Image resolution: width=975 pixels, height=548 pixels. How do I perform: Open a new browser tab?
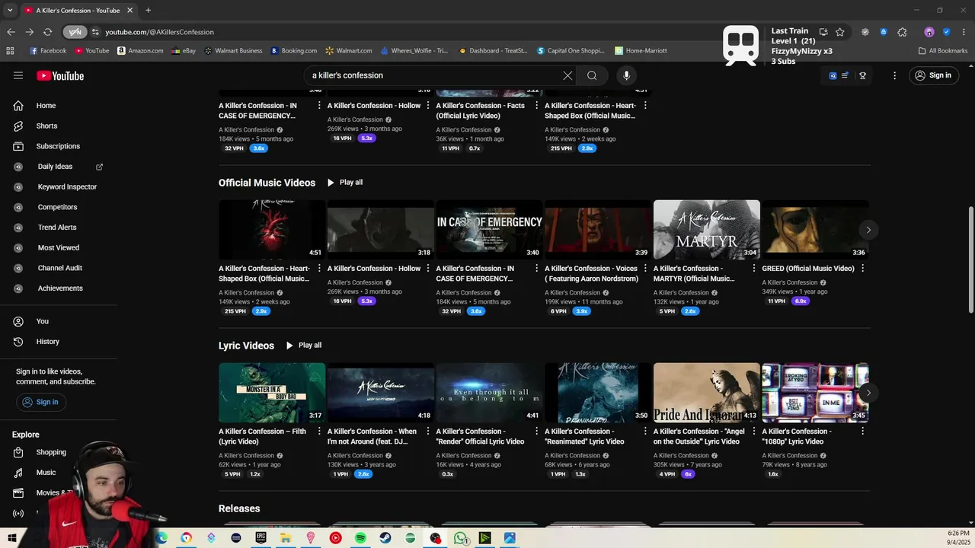pyautogui.click(x=148, y=11)
